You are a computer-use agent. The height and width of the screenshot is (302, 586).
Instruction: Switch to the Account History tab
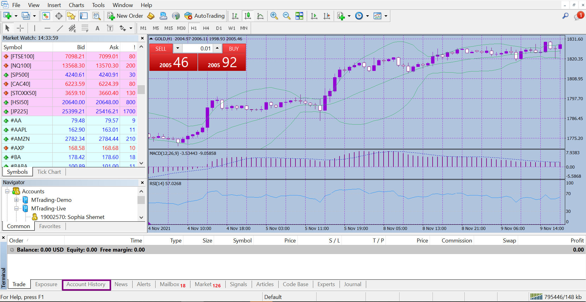click(86, 284)
